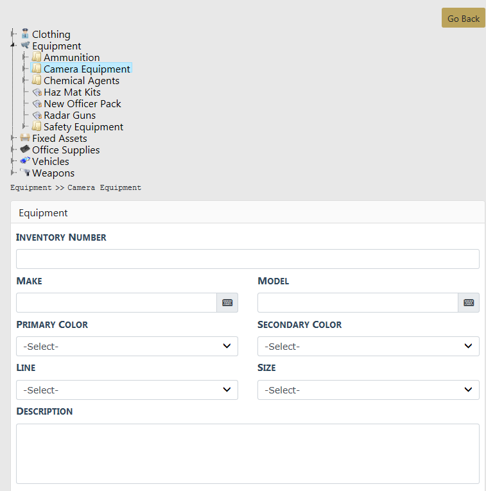The image size is (486, 491).
Task: Select New Officer Pack in the tree
Action: coord(82,103)
